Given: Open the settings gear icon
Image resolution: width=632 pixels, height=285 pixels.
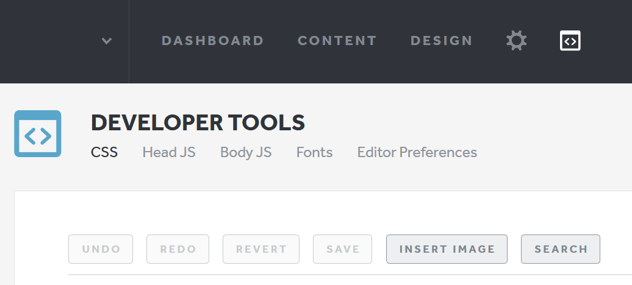Looking at the screenshot, I should [x=516, y=41].
